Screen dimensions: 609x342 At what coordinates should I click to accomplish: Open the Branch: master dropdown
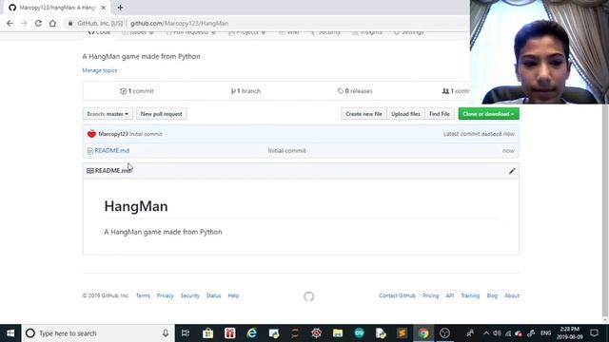pyautogui.click(x=108, y=114)
